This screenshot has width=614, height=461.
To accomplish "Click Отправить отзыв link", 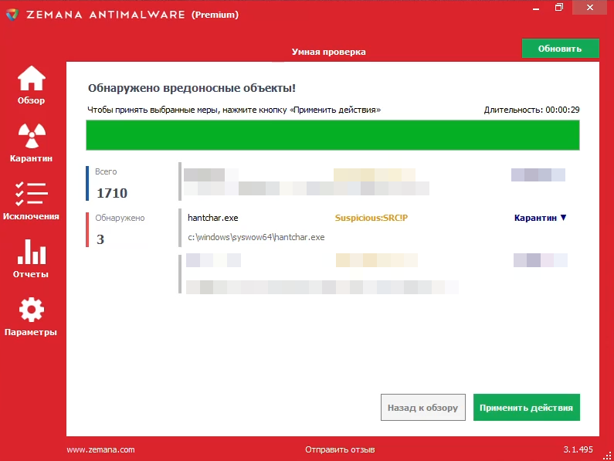I will pos(340,449).
